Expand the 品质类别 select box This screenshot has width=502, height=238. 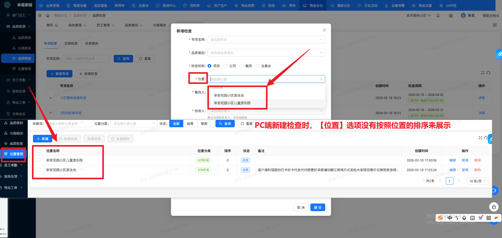pos(266,53)
